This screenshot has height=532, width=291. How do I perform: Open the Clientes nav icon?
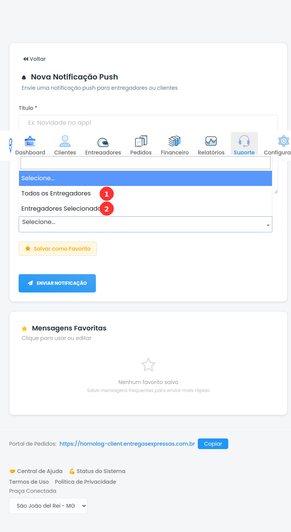click(65, 141)
